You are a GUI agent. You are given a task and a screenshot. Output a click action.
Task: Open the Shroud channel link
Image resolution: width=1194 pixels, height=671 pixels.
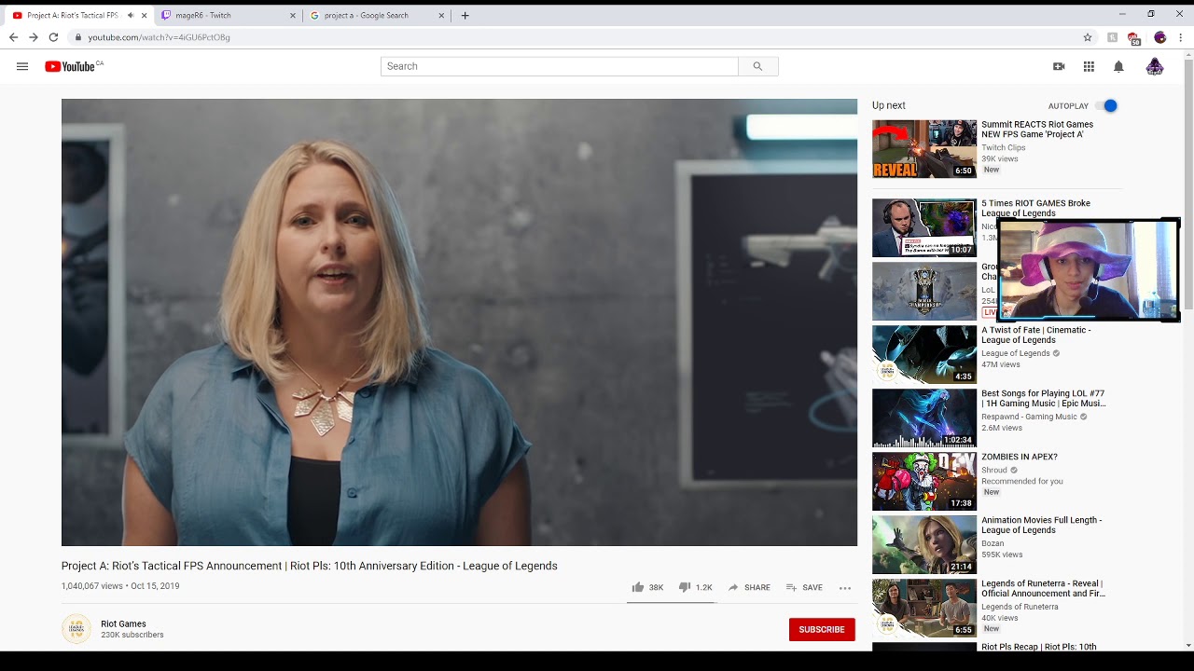tap(994, 470)
